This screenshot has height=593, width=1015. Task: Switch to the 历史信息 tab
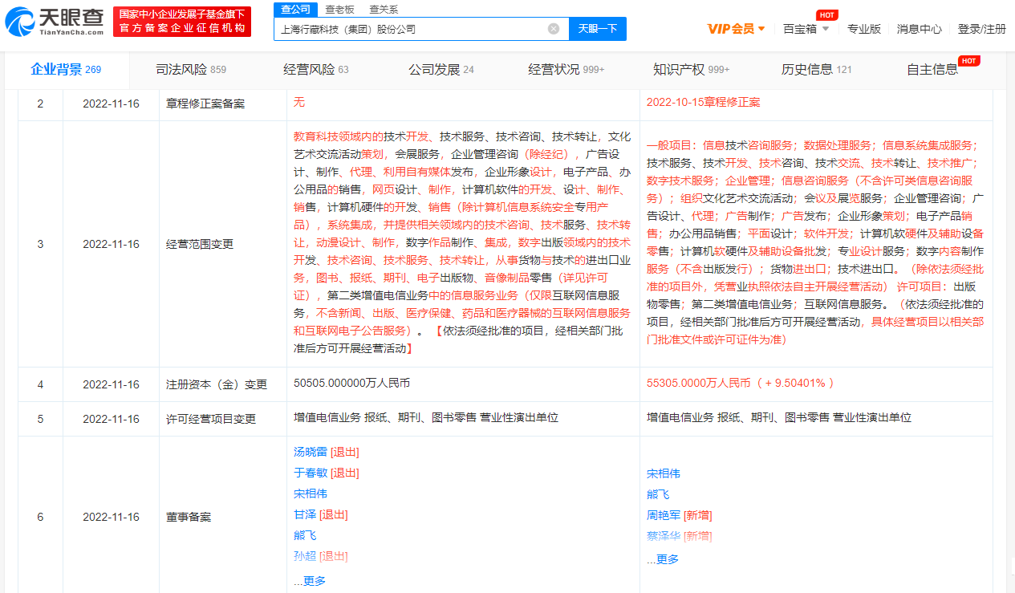(817, 70)
